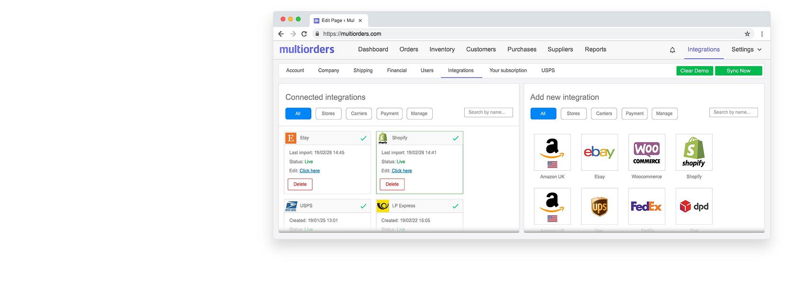The height and width of the screenshot is (287, 788).
Task: Filter connected integrations by Stores
Action: point(328,113)
